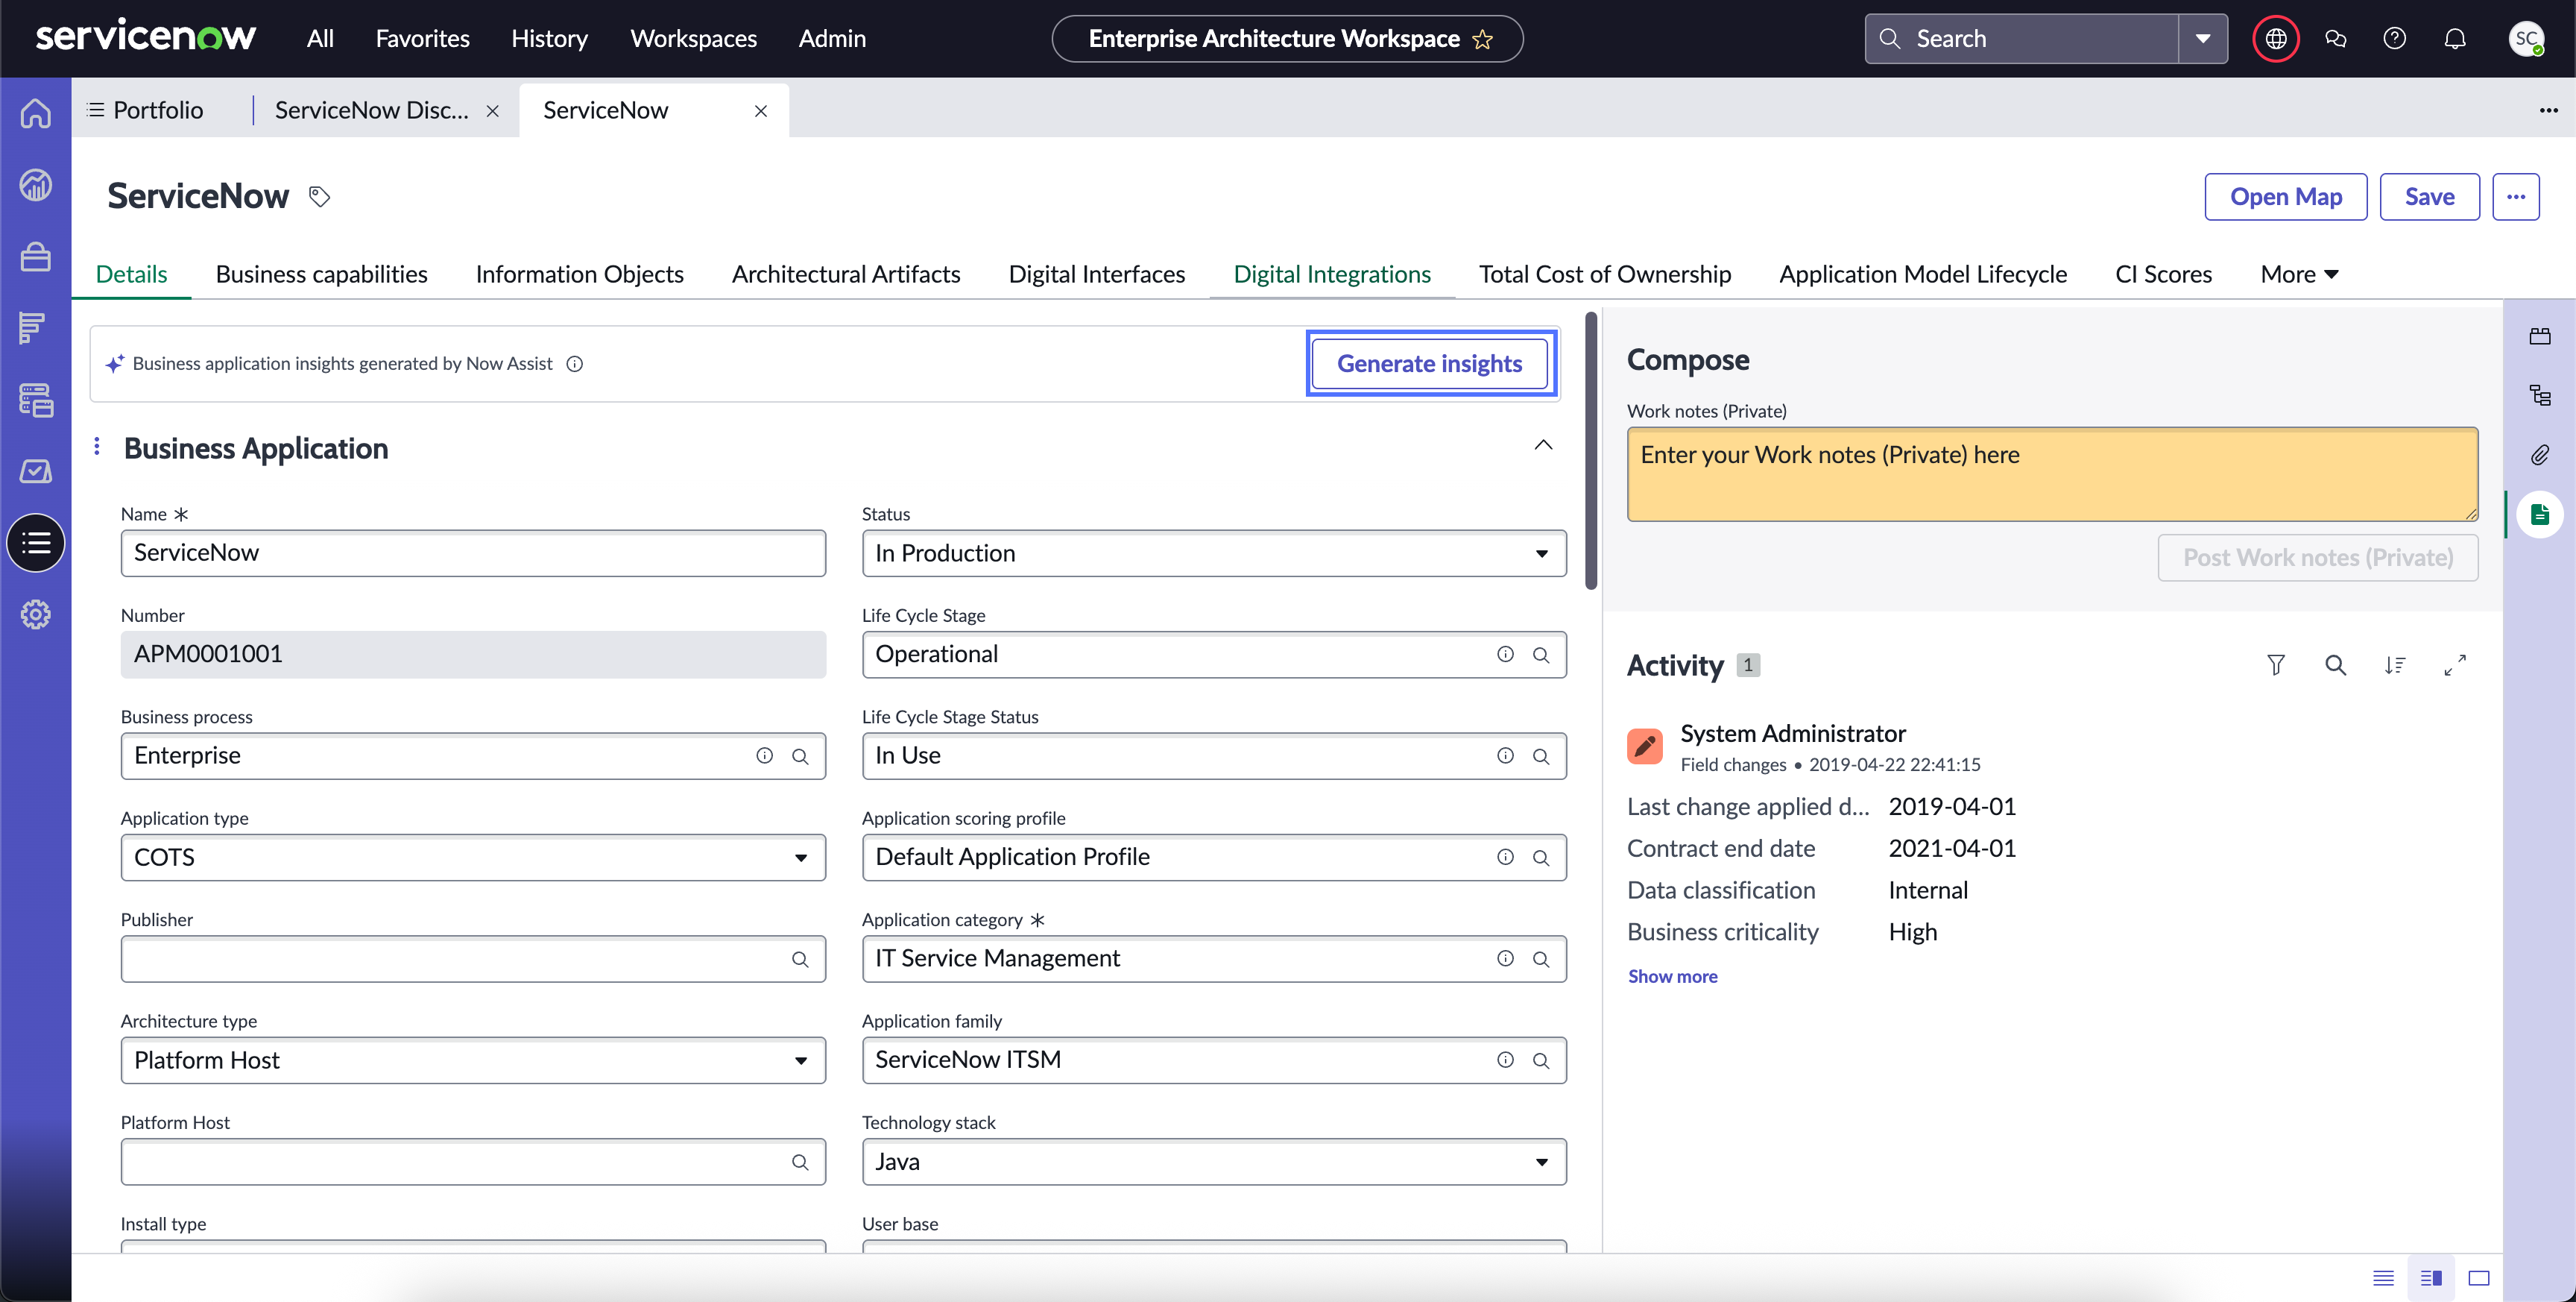Click the tag icon beside ServiceNow title

[x=319, y=197]
